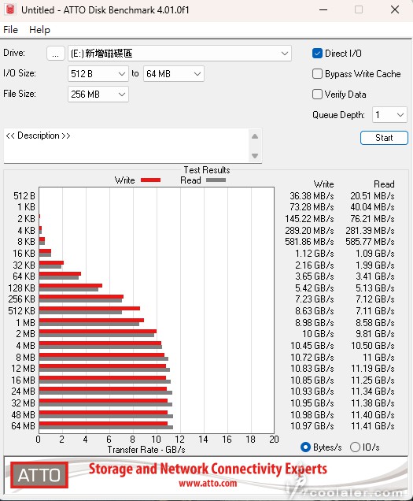Click the 32 MB row label in the chart

tap(24, 403)
